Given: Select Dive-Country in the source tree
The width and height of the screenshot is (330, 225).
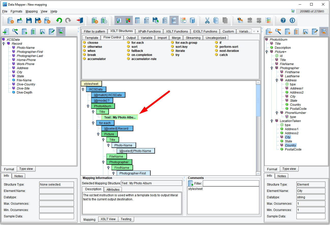Looking at the screenshot, I should pos(26,84).
